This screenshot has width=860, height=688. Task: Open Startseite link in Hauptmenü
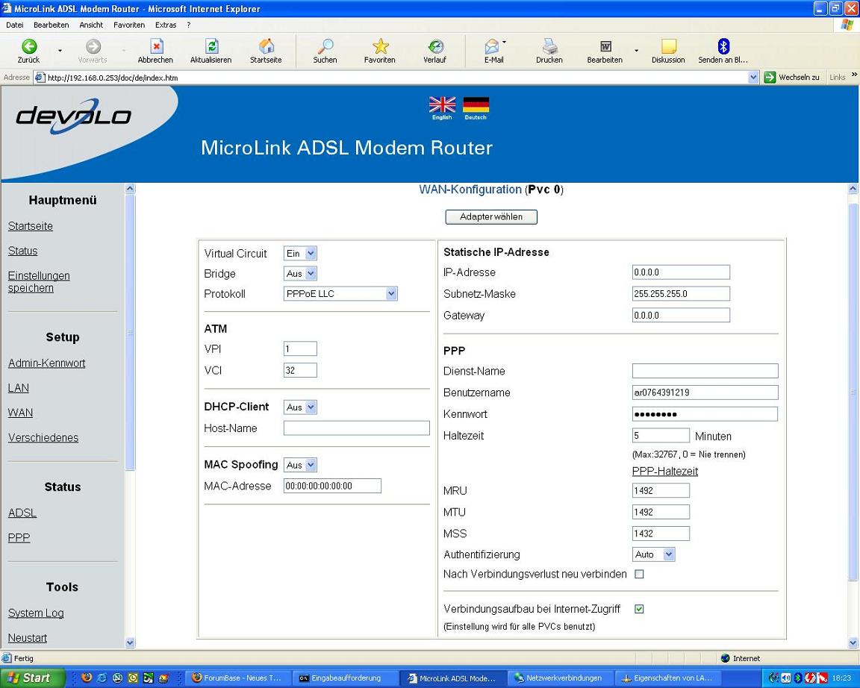[31, 226]
